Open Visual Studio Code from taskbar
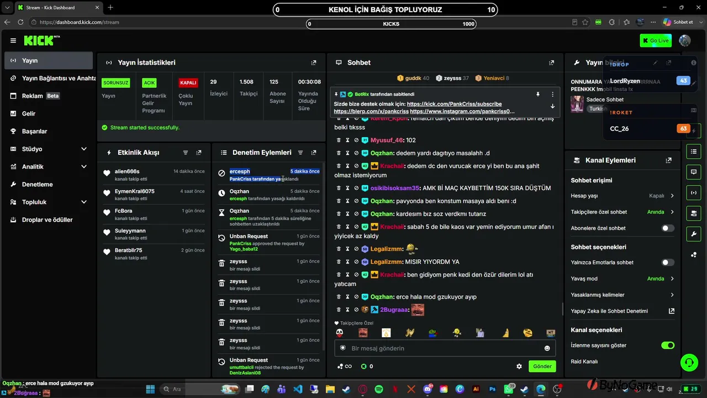Image resolution: width=707 pixels, height=398 pixels. tap(298, 389)
